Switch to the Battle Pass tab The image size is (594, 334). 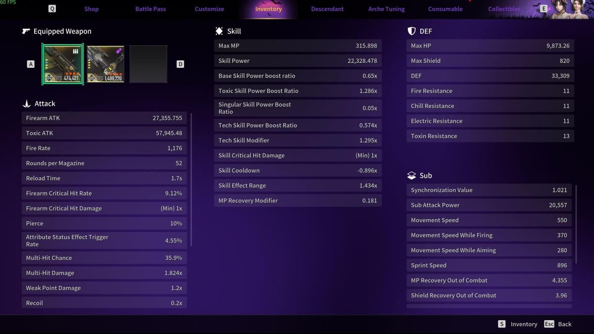coord(150,8)
